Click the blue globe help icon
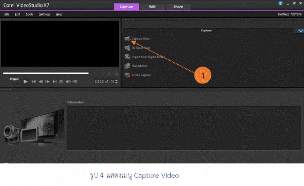This screenshot has width=304, height=186. [281, 4]
